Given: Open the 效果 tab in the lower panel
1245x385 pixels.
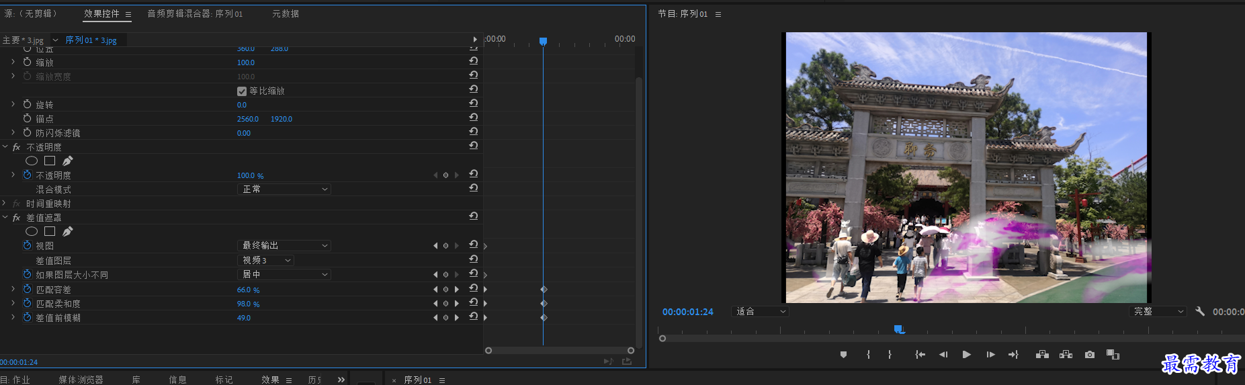Looking at the screenshot, I should pos(270,380).
